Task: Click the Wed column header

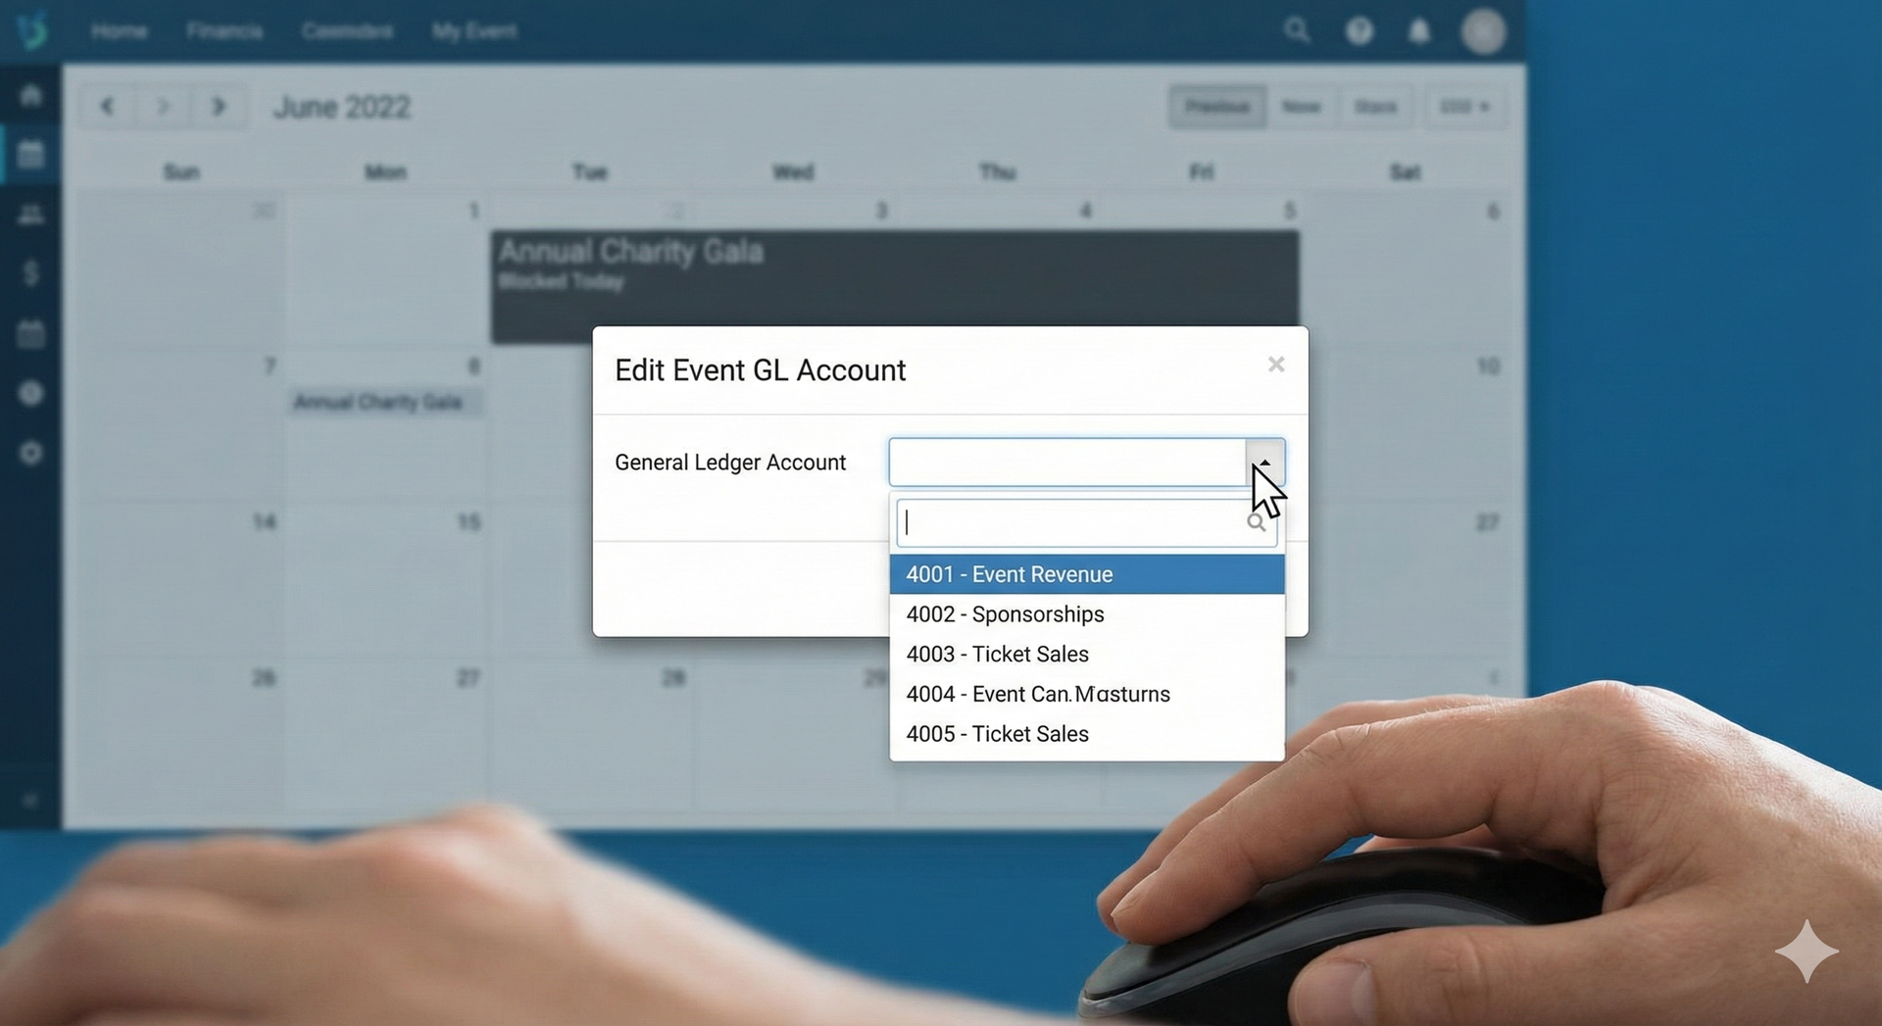Action: 793,172
